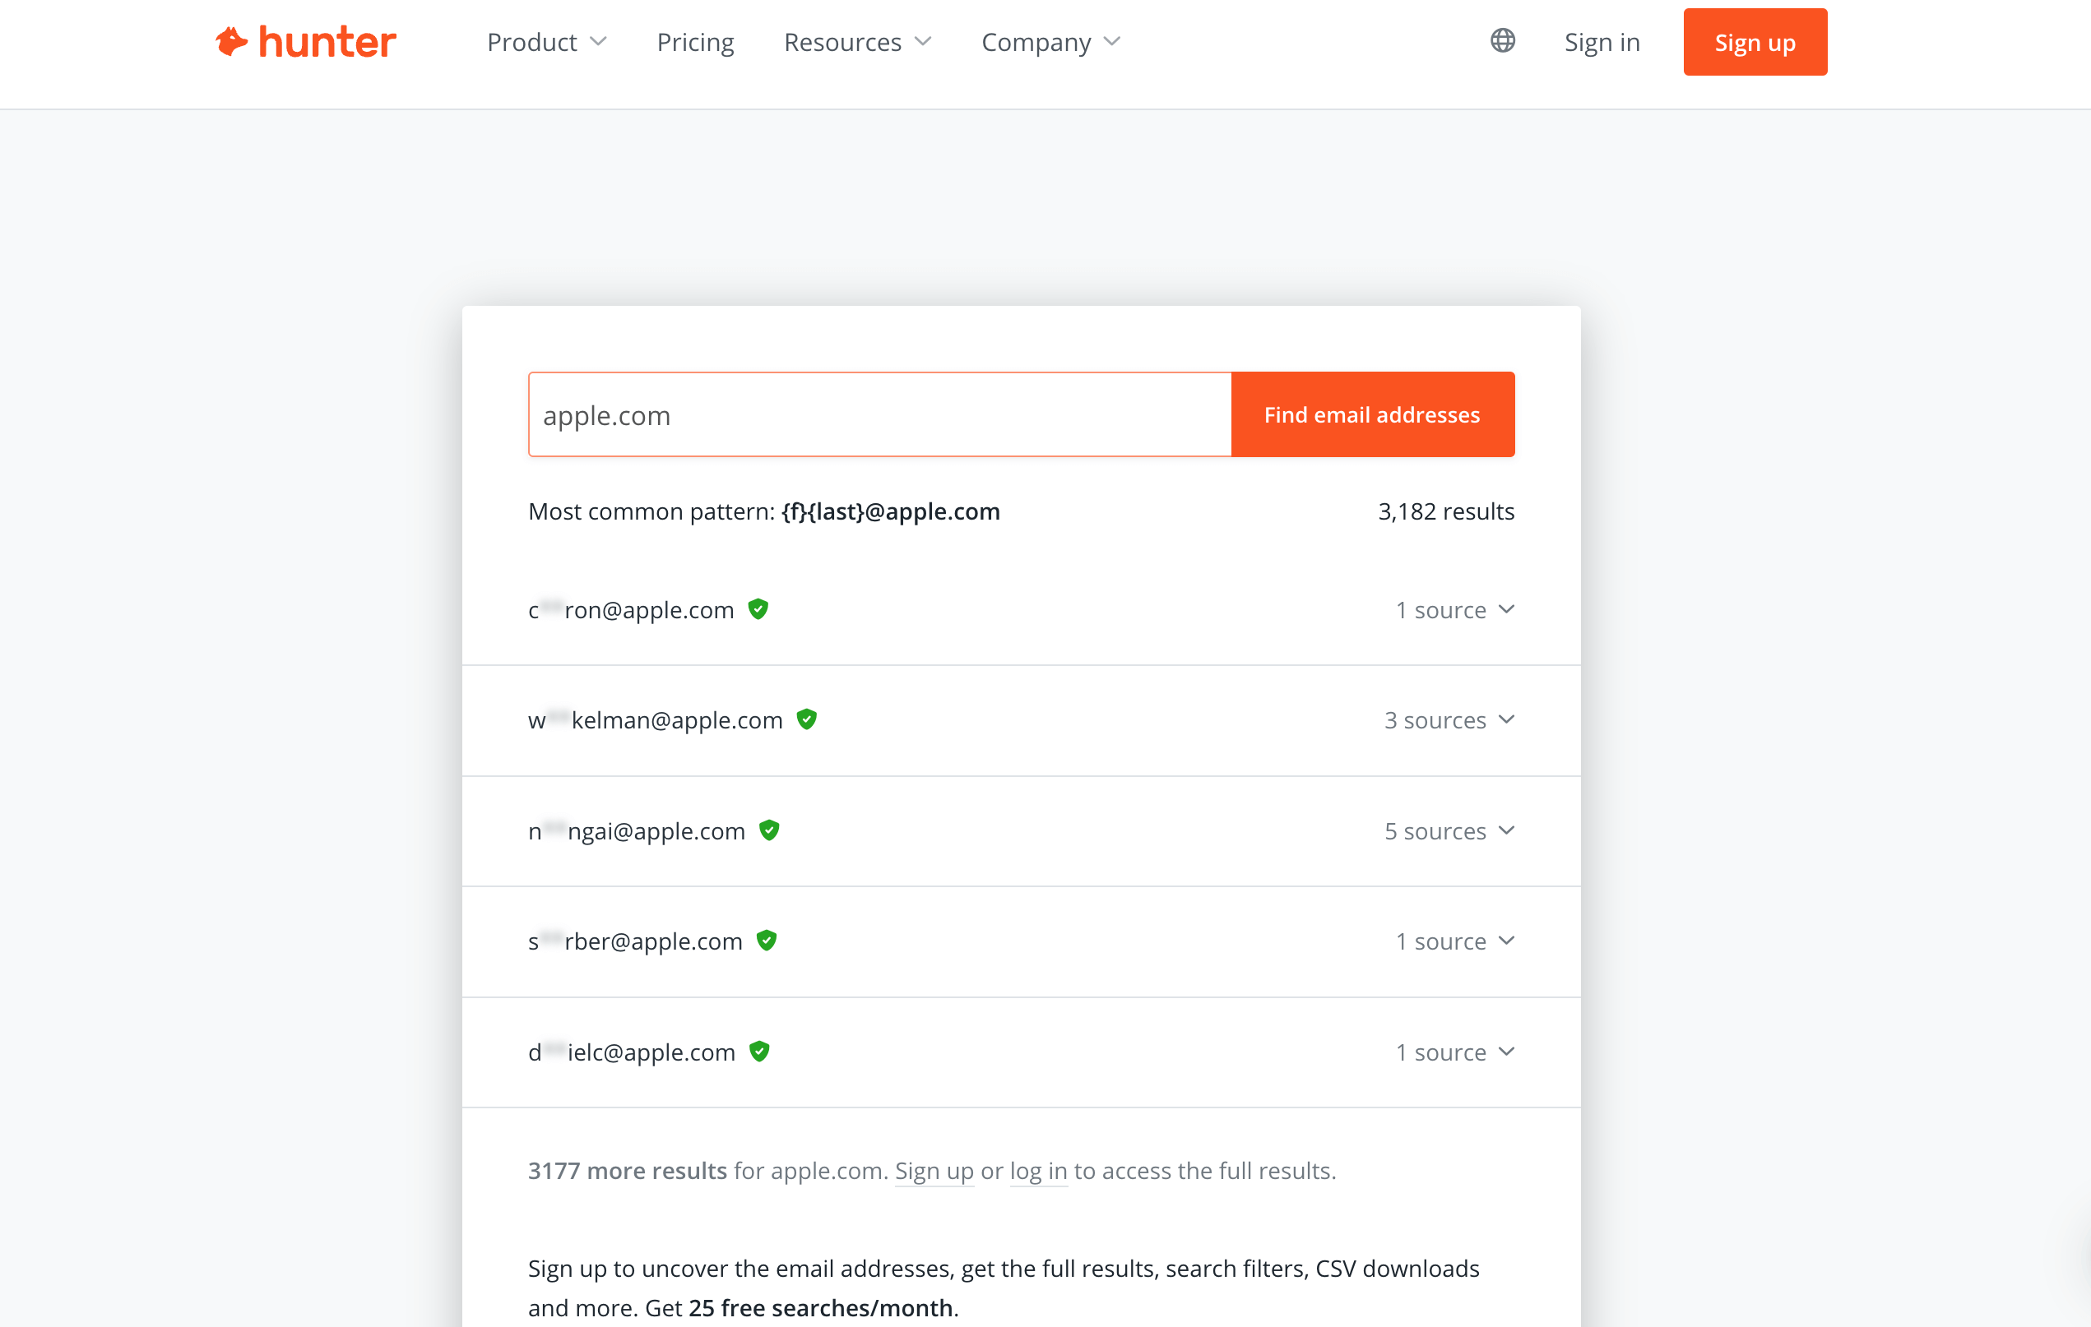The height and width of the screenshot is (1327, 2091).
Task: Click the Sign up link in results notice
Action: point(934,1172)
